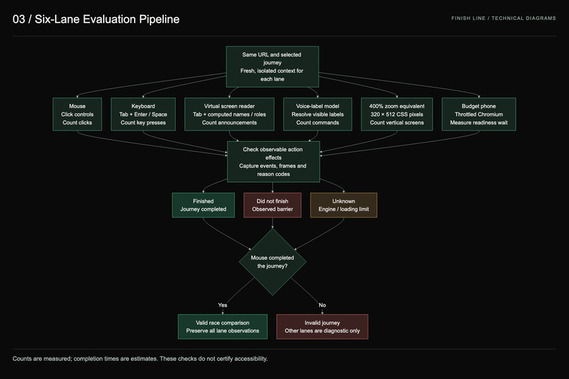The height and width of the screenshot is (379, 569).
Task: Click the Same URL and selected journey node
Action: [272, 67]
